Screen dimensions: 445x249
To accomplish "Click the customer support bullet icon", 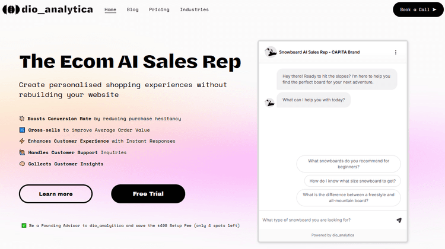I will coord(22,152).
